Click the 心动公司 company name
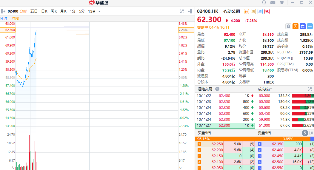 232,11
